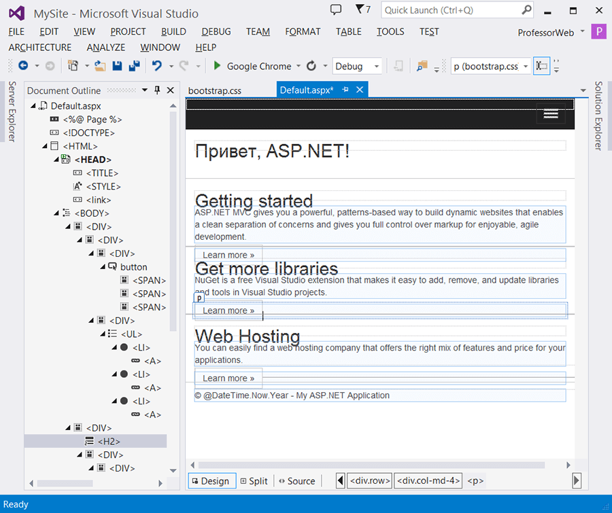Open the FORMAT menu

[303, 32]
